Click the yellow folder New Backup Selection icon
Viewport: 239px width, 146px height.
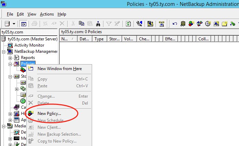tap(225, 24)
